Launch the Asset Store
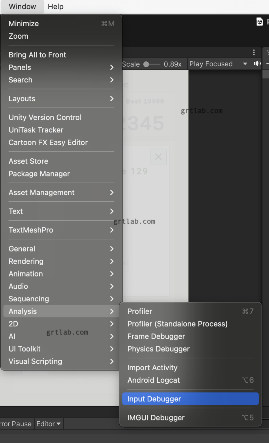Screen dimensions: 269x443 pyautogui.click(x=28, y=161)
